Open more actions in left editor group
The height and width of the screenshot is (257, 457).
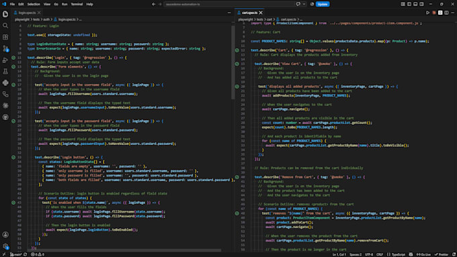(x=229, y=13)
